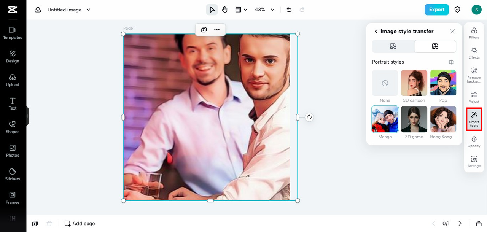Click the top-right resize handle of image
487x232 pixels.
pyautogui.click(x=298, y=34)
